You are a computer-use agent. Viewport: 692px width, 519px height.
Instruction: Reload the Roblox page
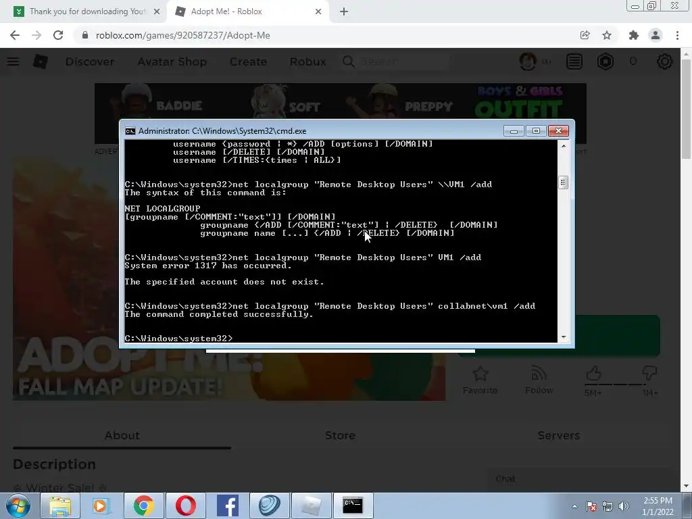(x=58, y=35)
